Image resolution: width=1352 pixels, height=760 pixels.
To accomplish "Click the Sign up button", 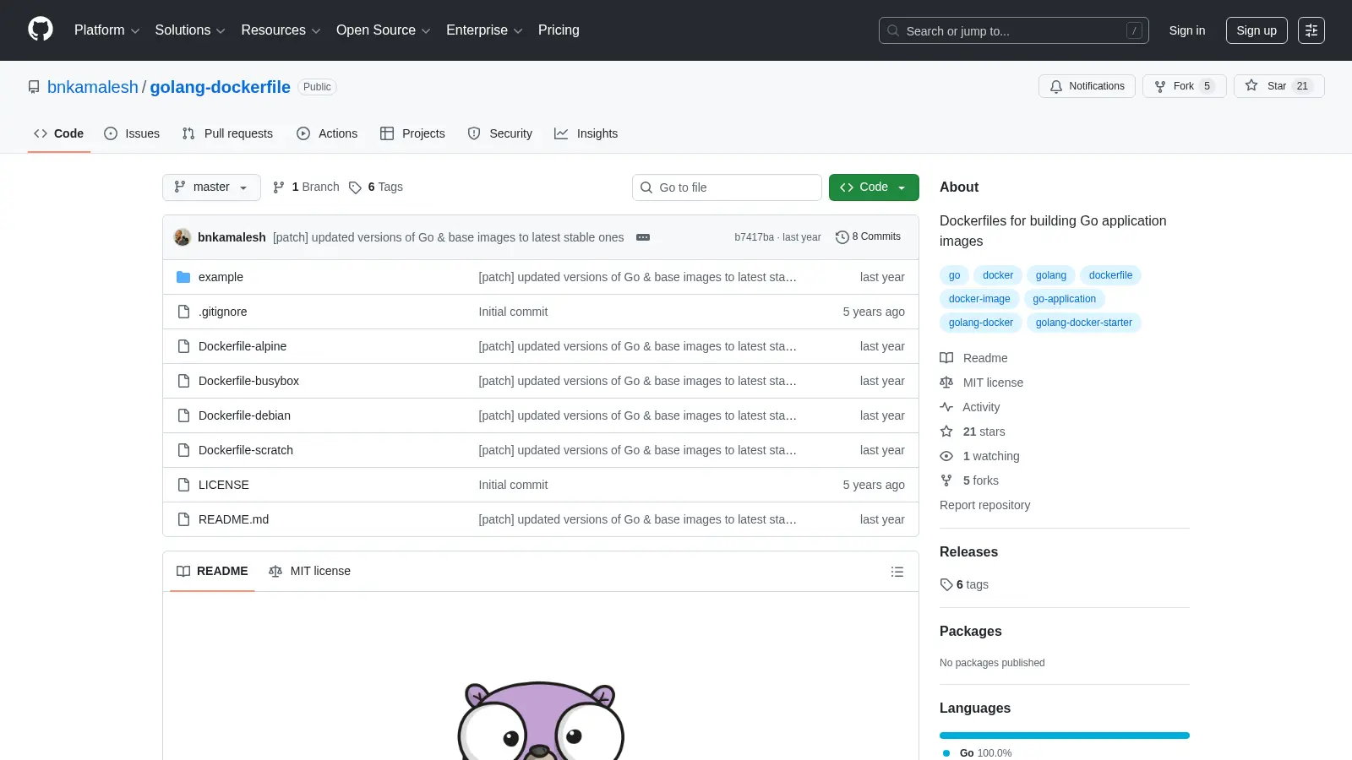I will tap(1257, 30).
